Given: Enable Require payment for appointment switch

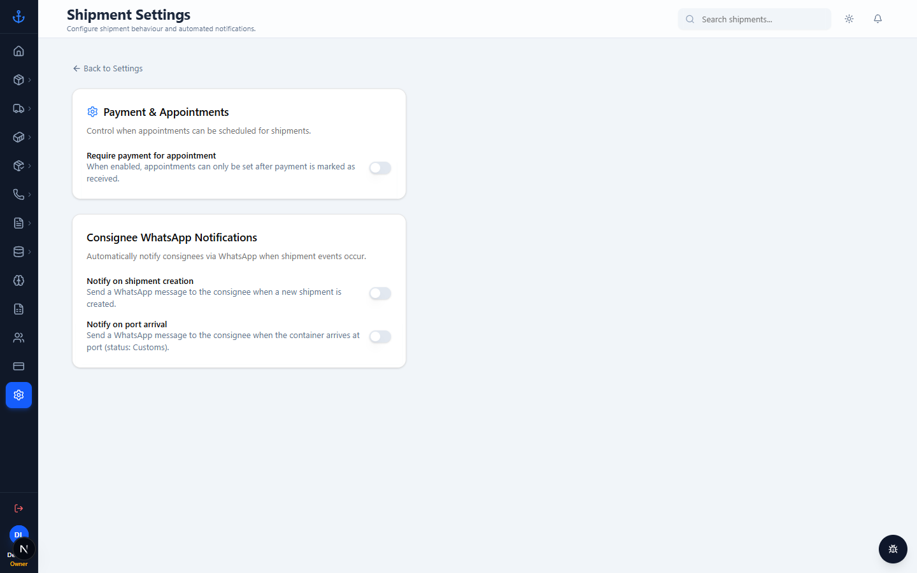Looking at the screenshot, I should [x=380, y=168].
